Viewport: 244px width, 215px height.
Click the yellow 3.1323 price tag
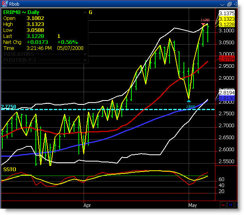227,19
